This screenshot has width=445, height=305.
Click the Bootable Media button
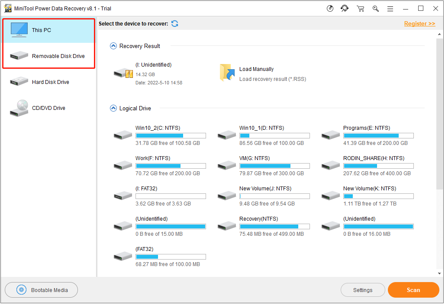tap(42, 290)
